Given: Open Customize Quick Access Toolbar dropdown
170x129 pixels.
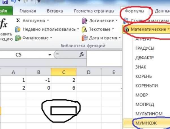Looking at the screenshot, I should point(39,1).
